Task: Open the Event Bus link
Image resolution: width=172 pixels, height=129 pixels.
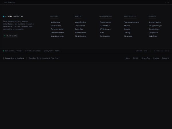Action: 79,29
